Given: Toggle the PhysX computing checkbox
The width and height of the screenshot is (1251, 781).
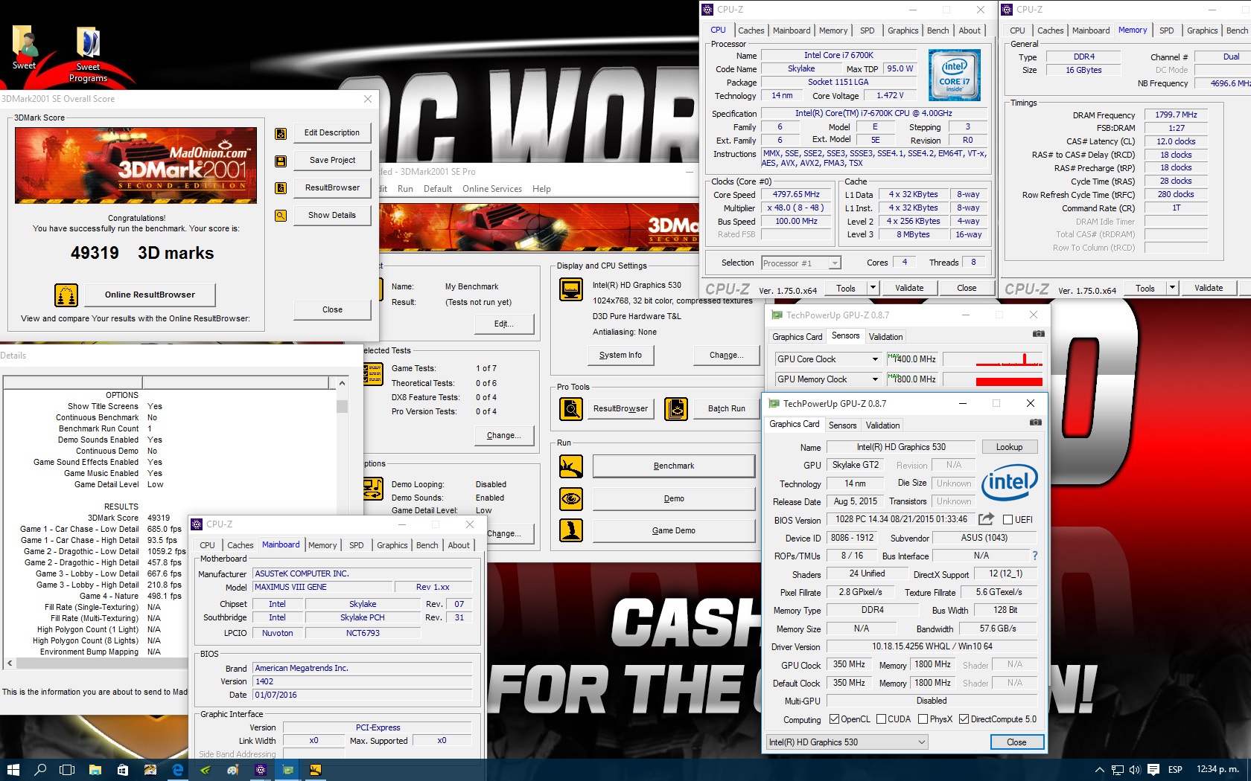Looking at the screenshot, I should coord(923,719).
